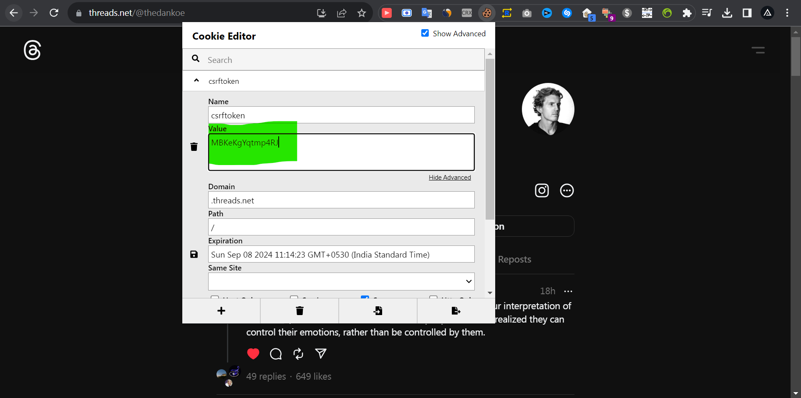Open the CRX extension icon
Screen dimensions: 801x398
467,13
